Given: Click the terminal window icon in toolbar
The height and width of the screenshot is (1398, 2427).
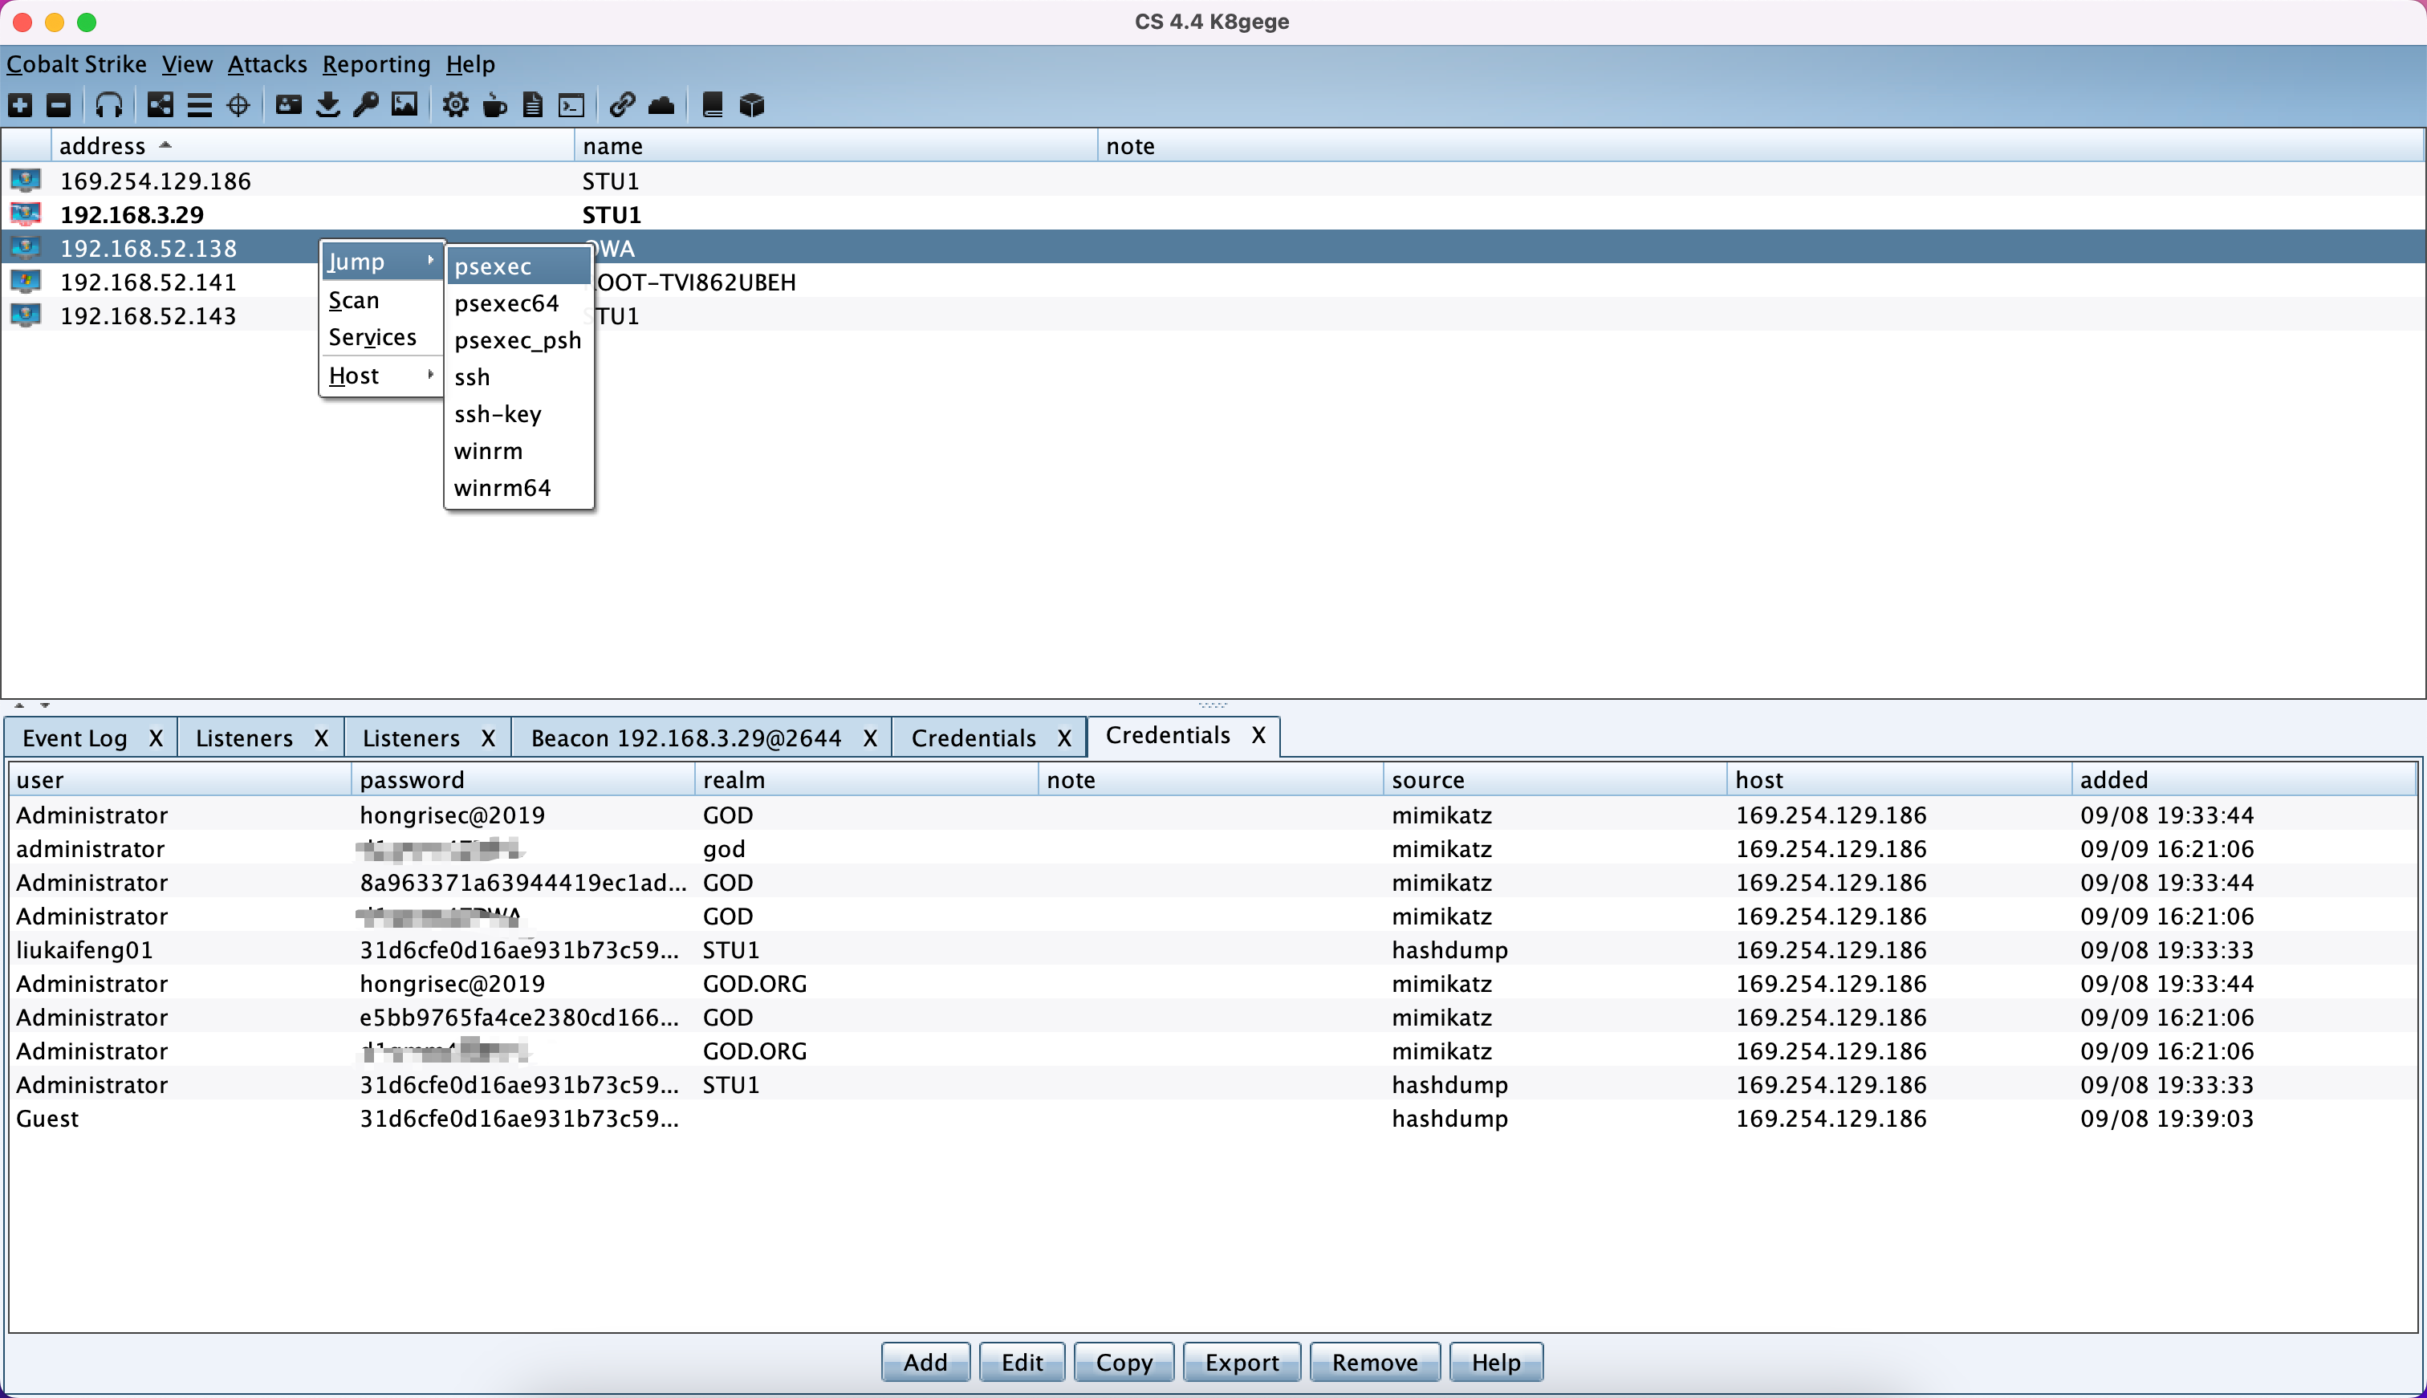Looking at the screenshot, I should [571, 104].
